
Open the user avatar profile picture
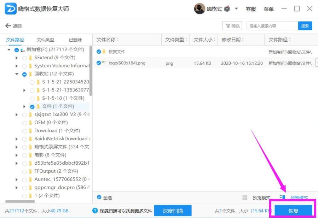[x=200, y=9]
